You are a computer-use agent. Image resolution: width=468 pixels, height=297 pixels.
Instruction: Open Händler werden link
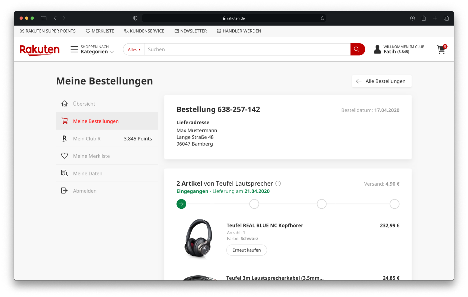(x=239, y=31)
